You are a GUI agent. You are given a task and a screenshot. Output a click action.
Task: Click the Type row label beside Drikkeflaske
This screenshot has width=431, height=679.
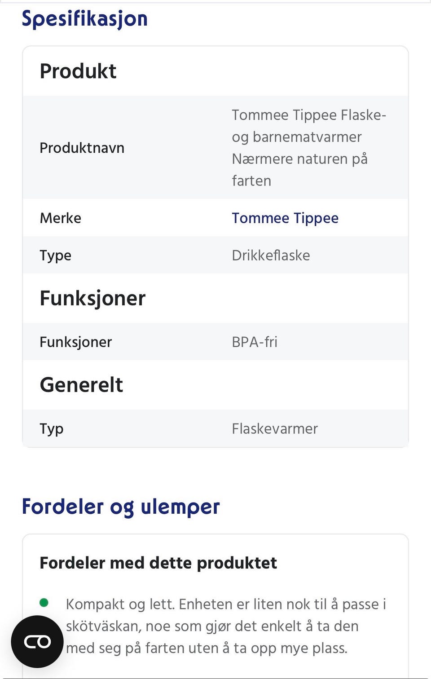55,256
